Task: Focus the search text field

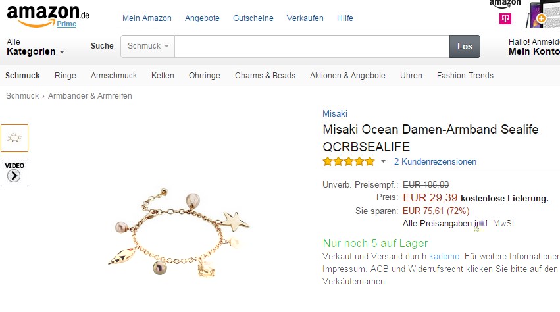Action: pos(312,46)
